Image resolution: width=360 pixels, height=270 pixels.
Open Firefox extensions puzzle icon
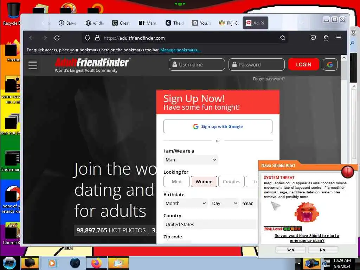[326, 38]
